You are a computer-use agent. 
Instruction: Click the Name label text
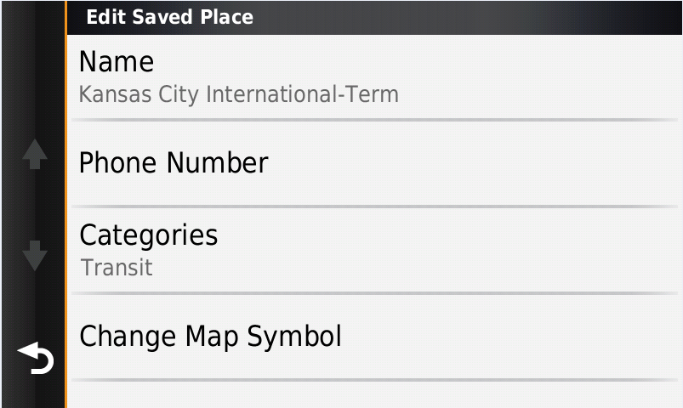[117, 61]
